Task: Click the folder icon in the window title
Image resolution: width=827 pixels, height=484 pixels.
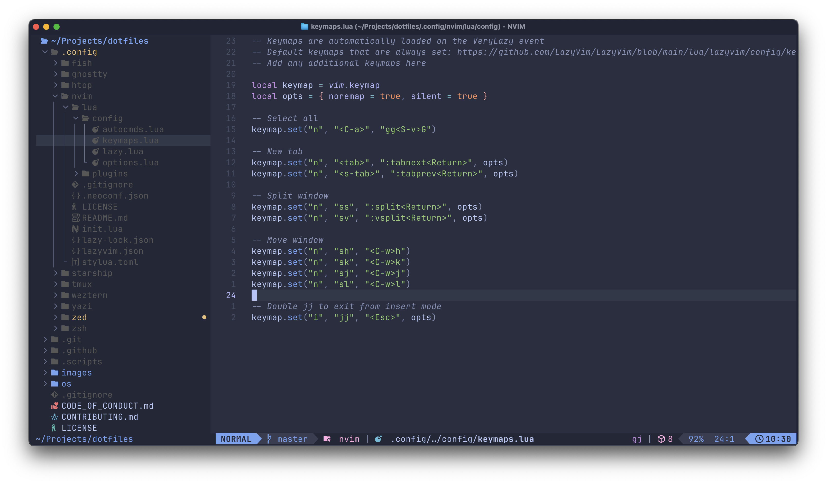Action: [x=305, y=26]
